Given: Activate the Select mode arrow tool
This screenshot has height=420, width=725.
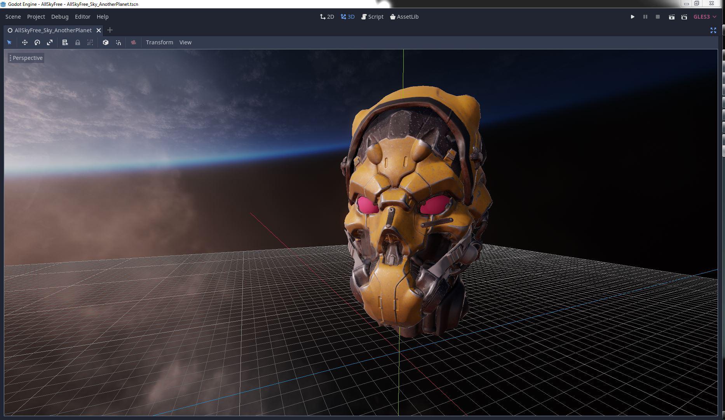Looking at the screenshot, I should pyautogui.click(x=9, y=42).
